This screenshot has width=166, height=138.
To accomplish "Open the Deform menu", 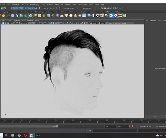I will click(57, 5).
